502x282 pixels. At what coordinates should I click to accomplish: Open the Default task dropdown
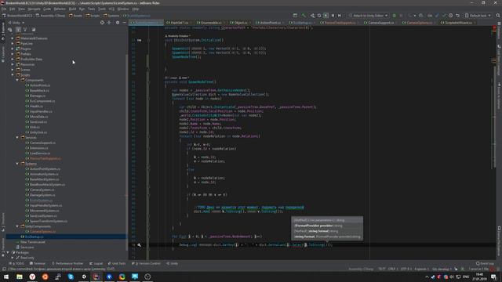click(478, 16)
